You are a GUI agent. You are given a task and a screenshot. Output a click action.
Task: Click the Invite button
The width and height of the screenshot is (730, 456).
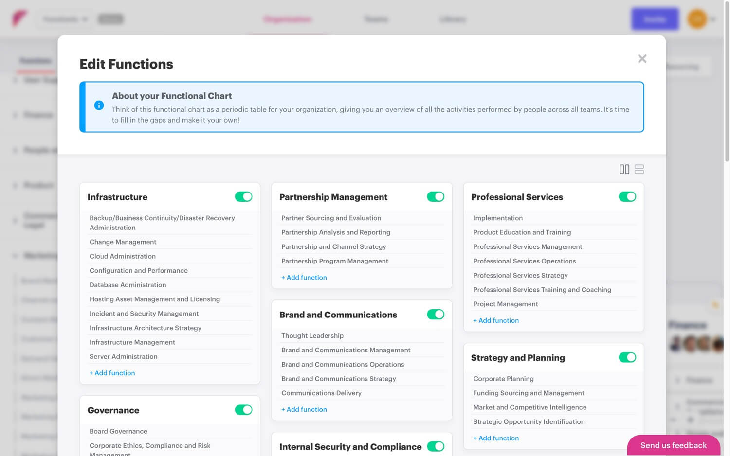click(x=655, y=18)
